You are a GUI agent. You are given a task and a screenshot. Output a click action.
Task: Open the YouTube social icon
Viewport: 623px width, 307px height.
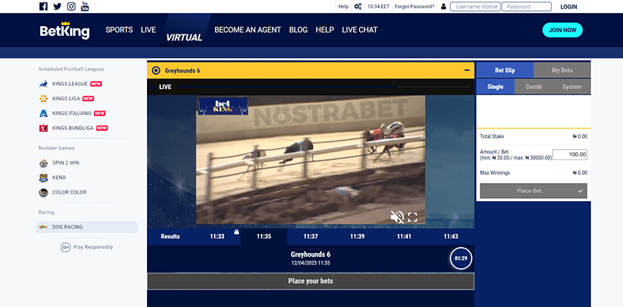(x=85, y=7)
